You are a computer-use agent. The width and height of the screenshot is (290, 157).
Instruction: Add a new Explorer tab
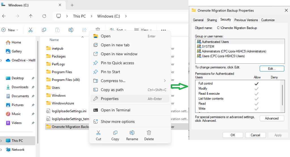click(72, 5)
